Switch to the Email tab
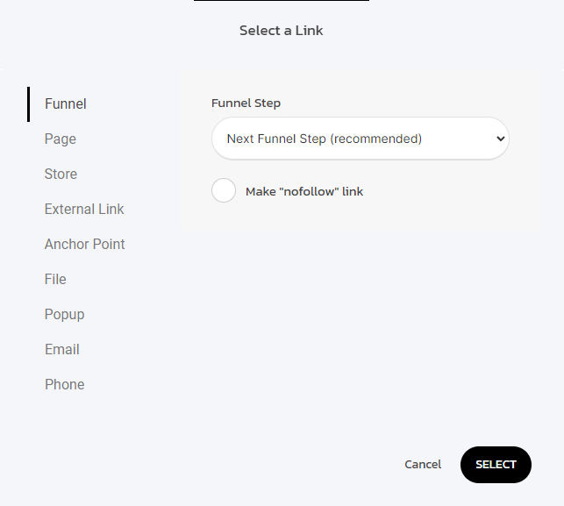Screen dimensions: 564x506 coord(62,349)
